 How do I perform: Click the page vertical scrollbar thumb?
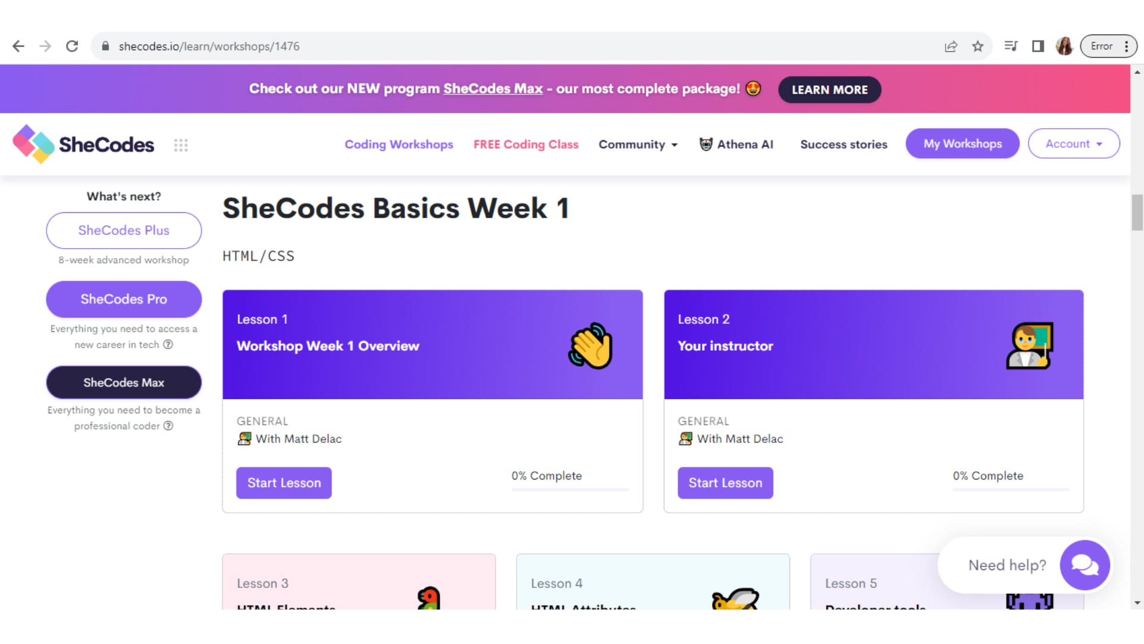pos(1137,212)
